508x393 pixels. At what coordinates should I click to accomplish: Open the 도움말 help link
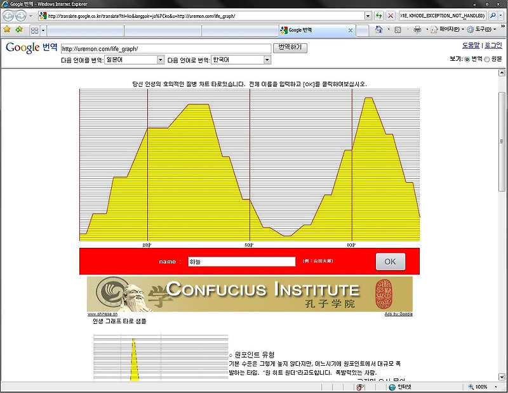[x=471, y=46]
